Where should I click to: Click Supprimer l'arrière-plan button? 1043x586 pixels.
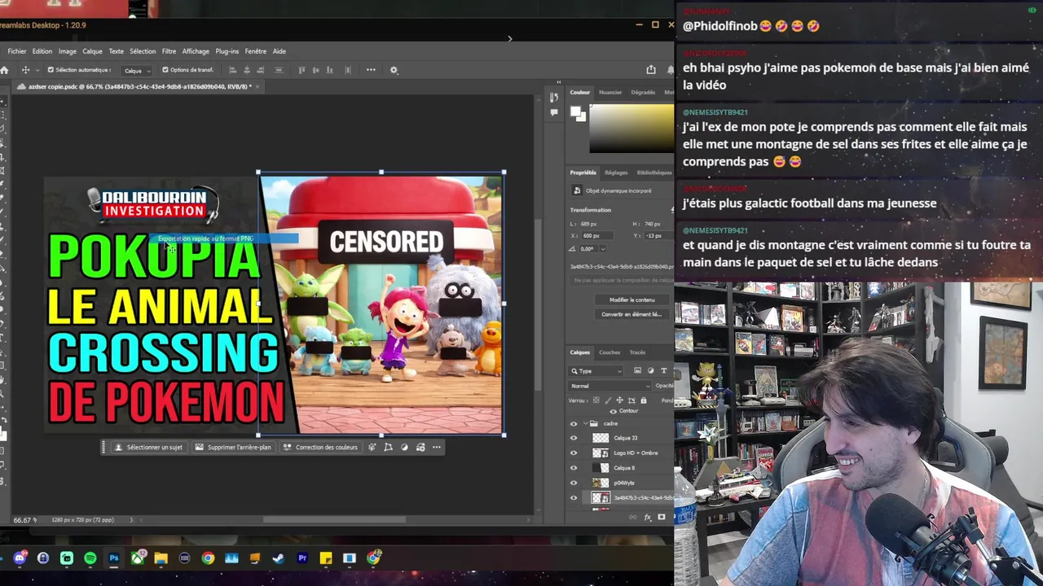click(233, 447)
